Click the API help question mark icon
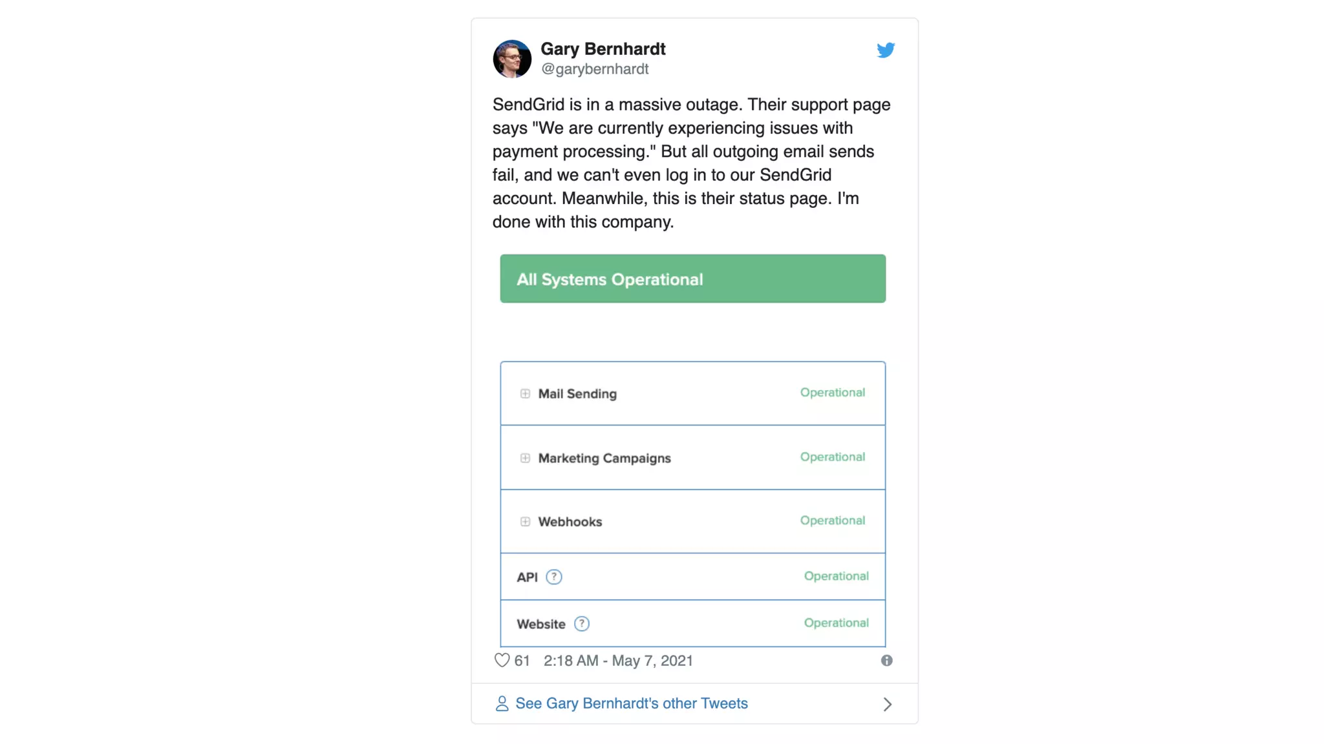The height and width of the screenshot is (744, 1324). point(553,577)
